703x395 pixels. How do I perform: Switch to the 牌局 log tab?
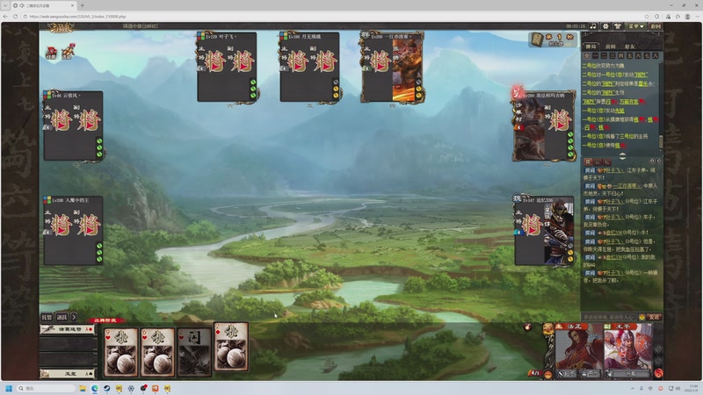(591, 47)
